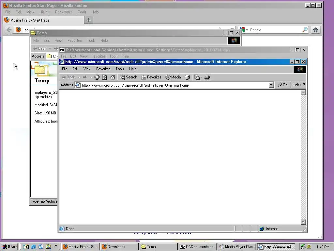This screenshot has width=334, height=251.
Task: Click the Mail icon in Internet Explorer toolbar
Action: click(x=197, y=77)
